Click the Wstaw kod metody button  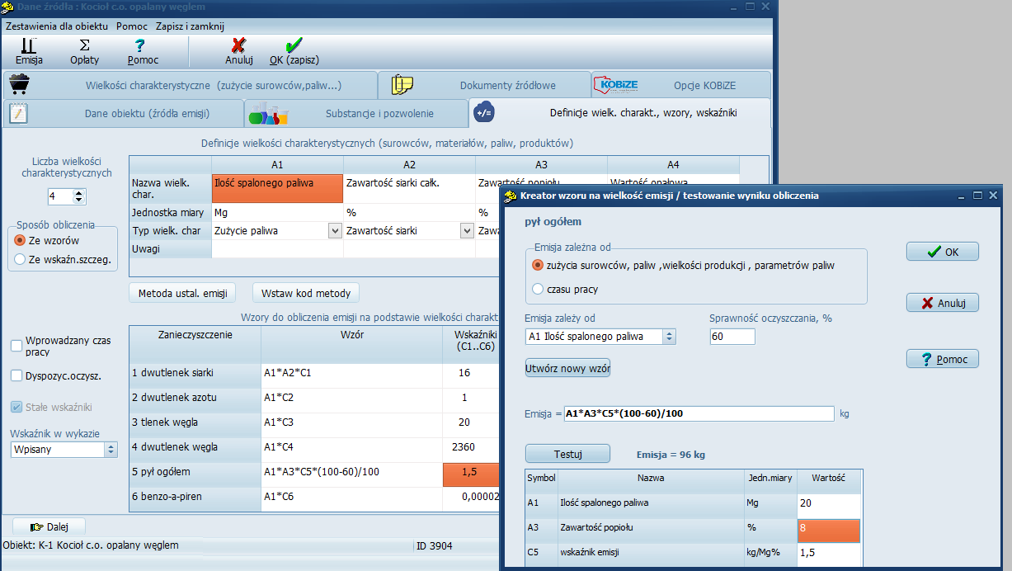point(306,293)
